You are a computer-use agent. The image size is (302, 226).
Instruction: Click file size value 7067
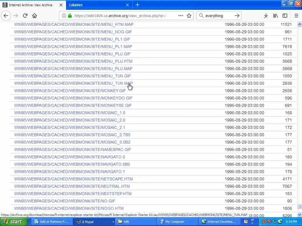(x=287, y=186)
